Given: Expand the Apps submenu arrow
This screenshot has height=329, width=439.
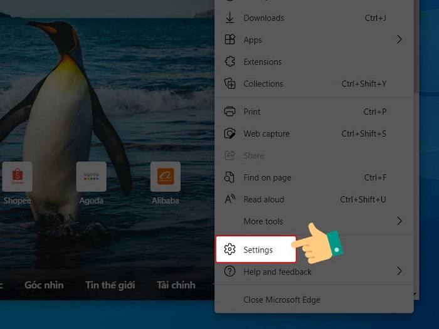Looking at the screenshot, I should [399, 40].
